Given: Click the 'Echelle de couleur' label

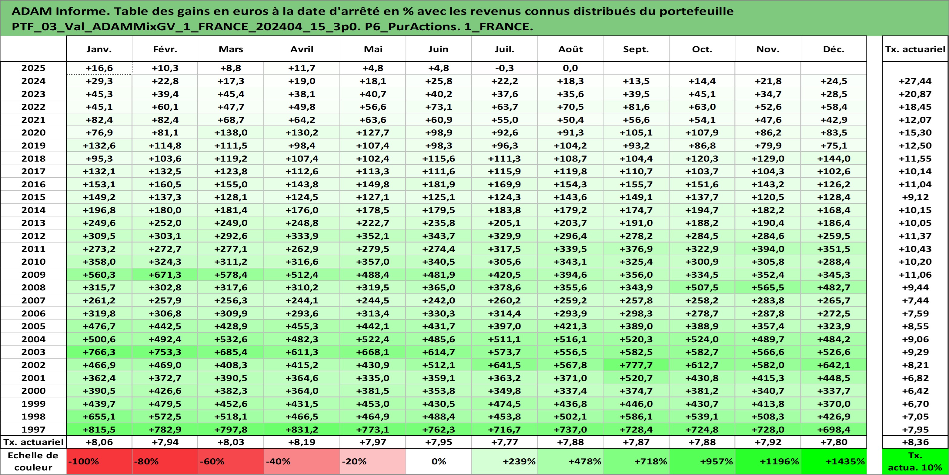Looking at the screenshot, I should (x=33, y=461).
